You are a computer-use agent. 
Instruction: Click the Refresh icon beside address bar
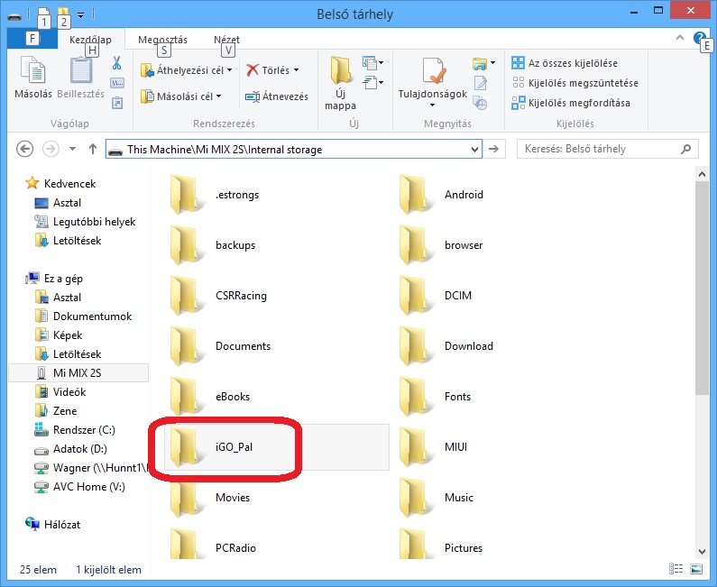(497, 150)
